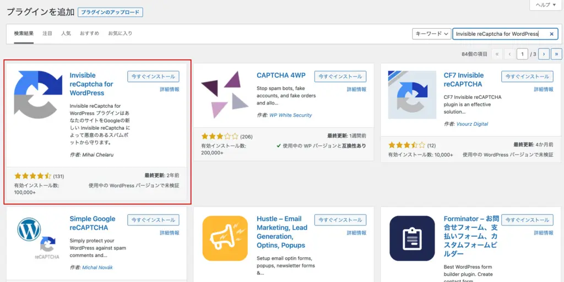This screenshot has width=564, height=282.
Task: Install the CAPTCHA 4WP plugin now
Action: click(340, 76)
